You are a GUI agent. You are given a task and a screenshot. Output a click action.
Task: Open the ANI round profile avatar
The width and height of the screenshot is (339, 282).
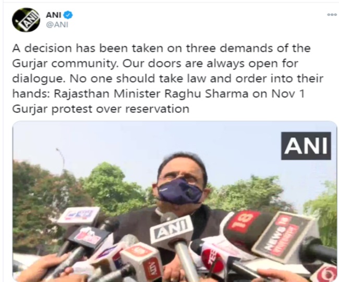(x=26, y=20)
